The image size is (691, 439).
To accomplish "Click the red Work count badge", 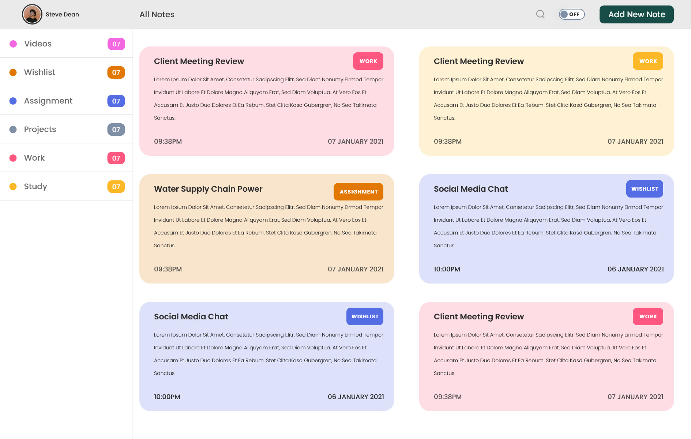I will click(116, 158).
